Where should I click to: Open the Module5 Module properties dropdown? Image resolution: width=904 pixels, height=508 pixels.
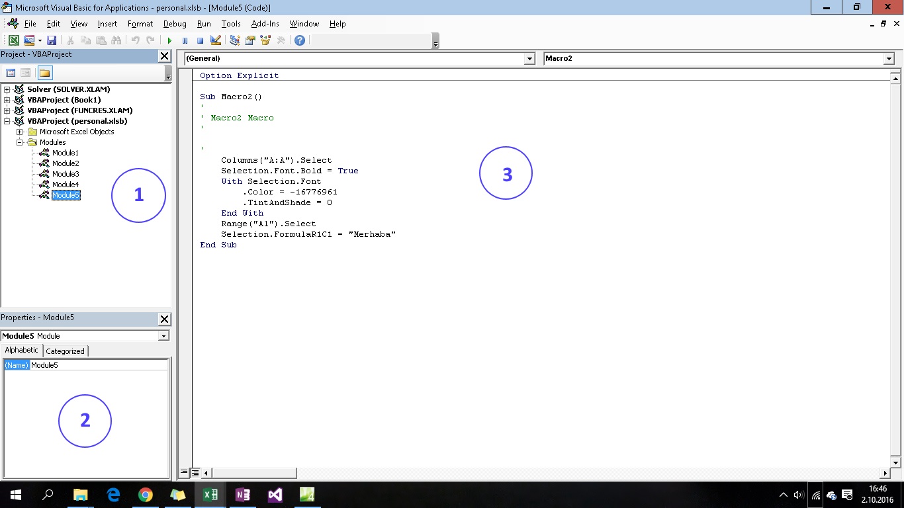coord(163,336)
